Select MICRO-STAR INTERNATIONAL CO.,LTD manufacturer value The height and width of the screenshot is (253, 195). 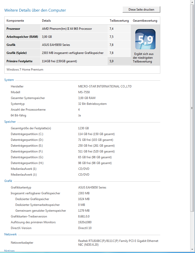pos(105,86)
